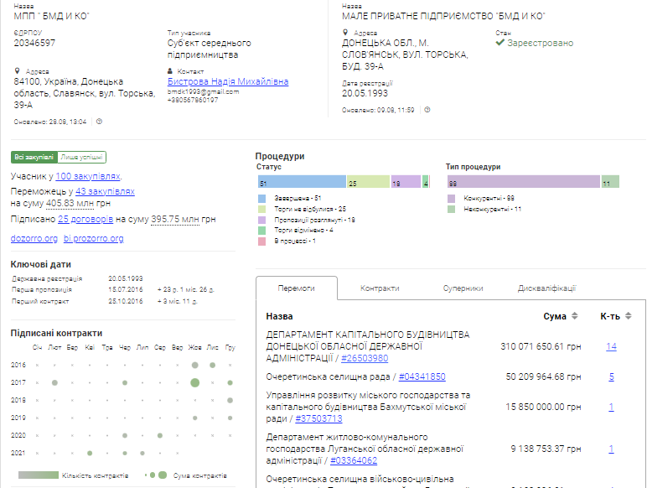Open organization code #26503980 link
This screenshot has width=647, height=488.
(365, 358)
